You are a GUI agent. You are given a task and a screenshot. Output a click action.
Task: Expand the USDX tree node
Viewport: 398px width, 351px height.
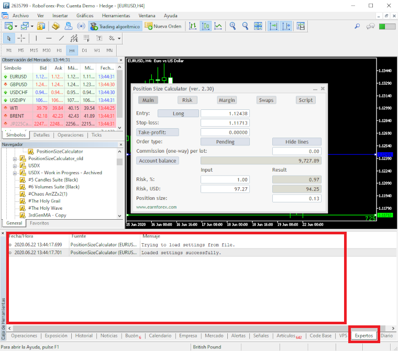click(15, 166)
